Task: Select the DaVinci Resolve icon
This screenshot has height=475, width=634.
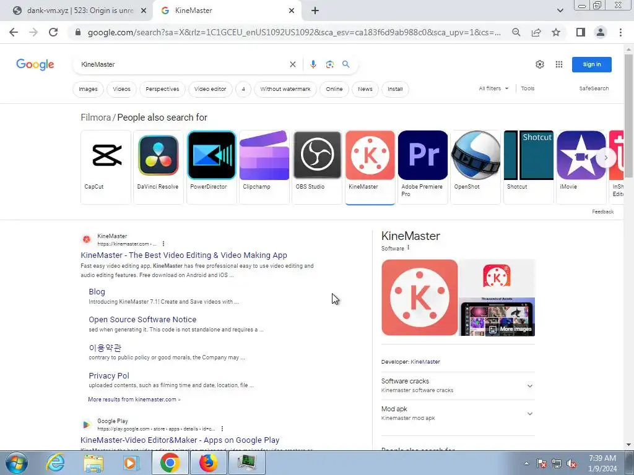Action: tap(158, 155)
